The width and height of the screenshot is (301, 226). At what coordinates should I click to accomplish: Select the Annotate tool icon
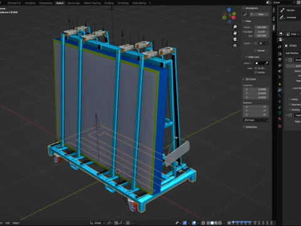tap(282, 18)
